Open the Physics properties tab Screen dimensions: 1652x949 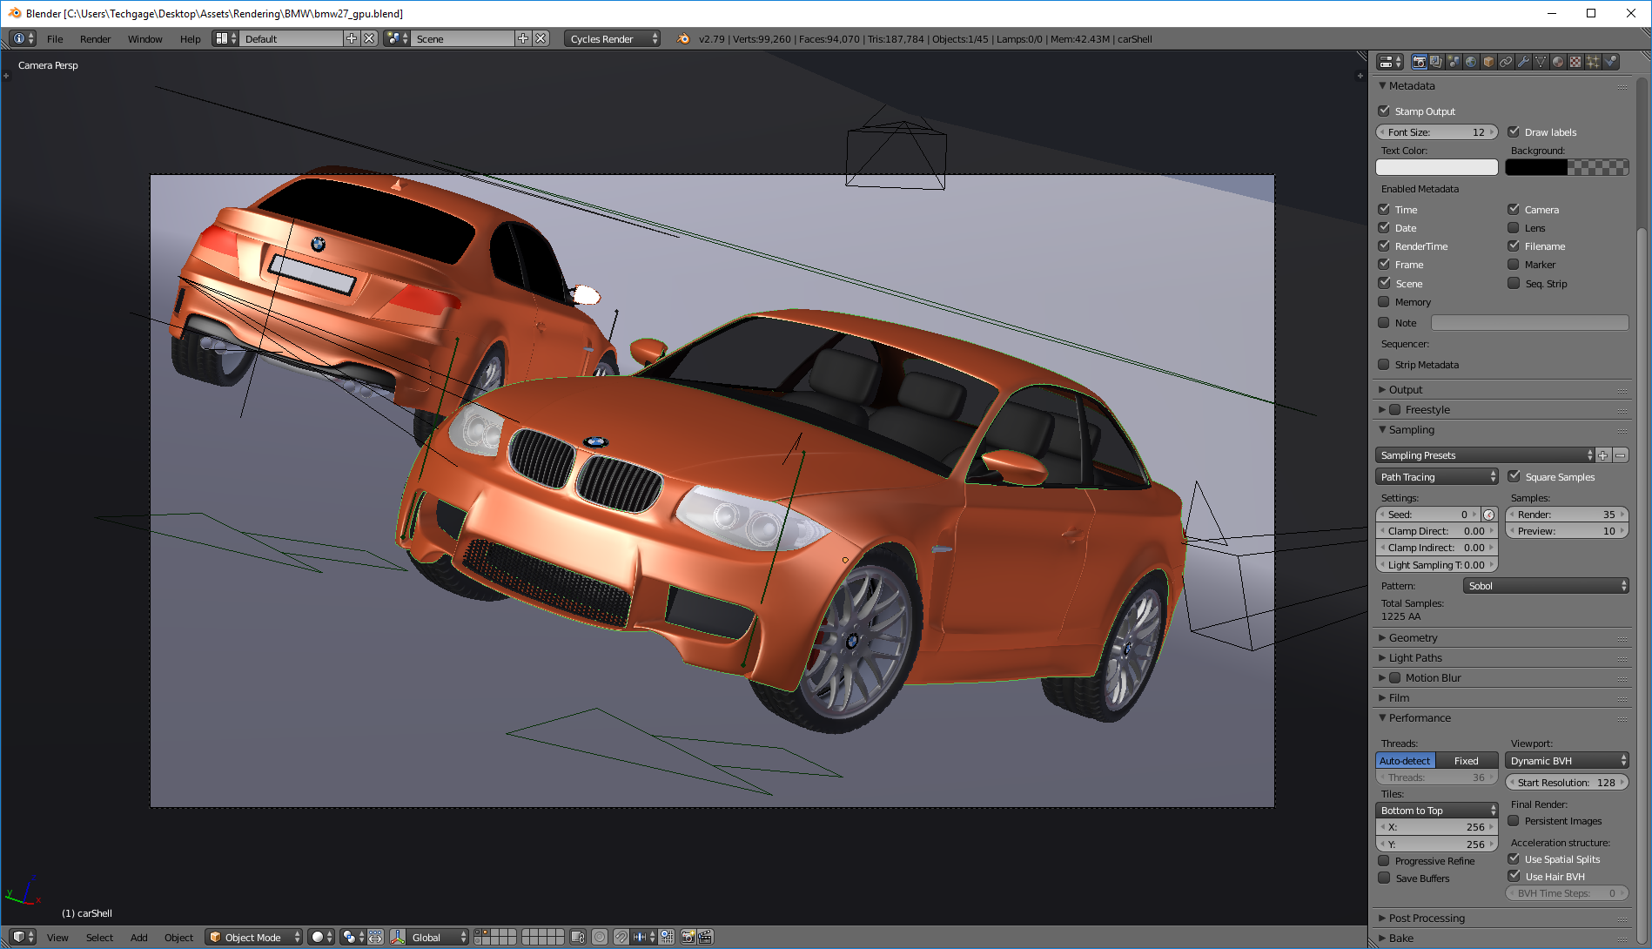tap(1611, 62)
